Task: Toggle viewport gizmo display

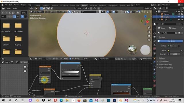Action: (107, 12)
